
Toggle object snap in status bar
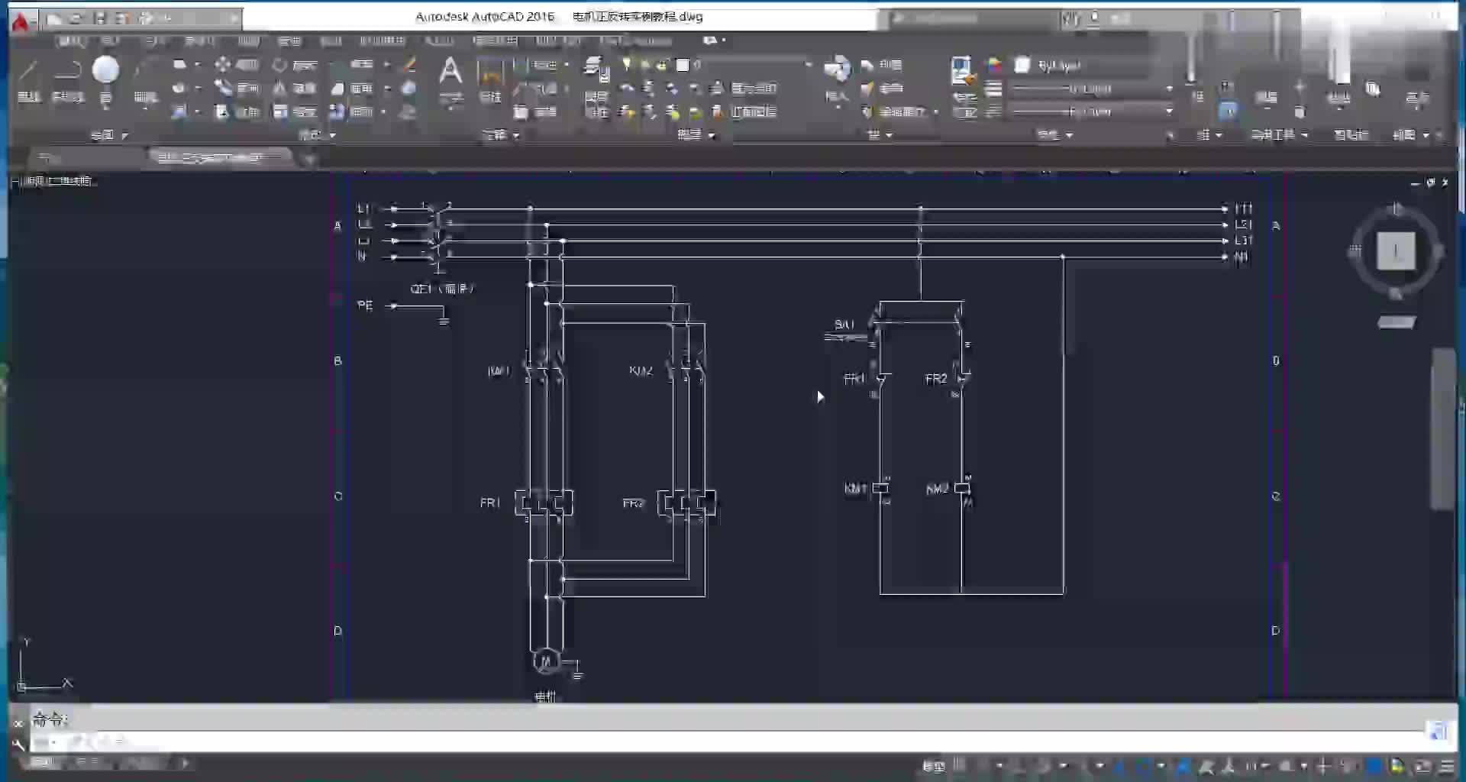[1143, 765]
